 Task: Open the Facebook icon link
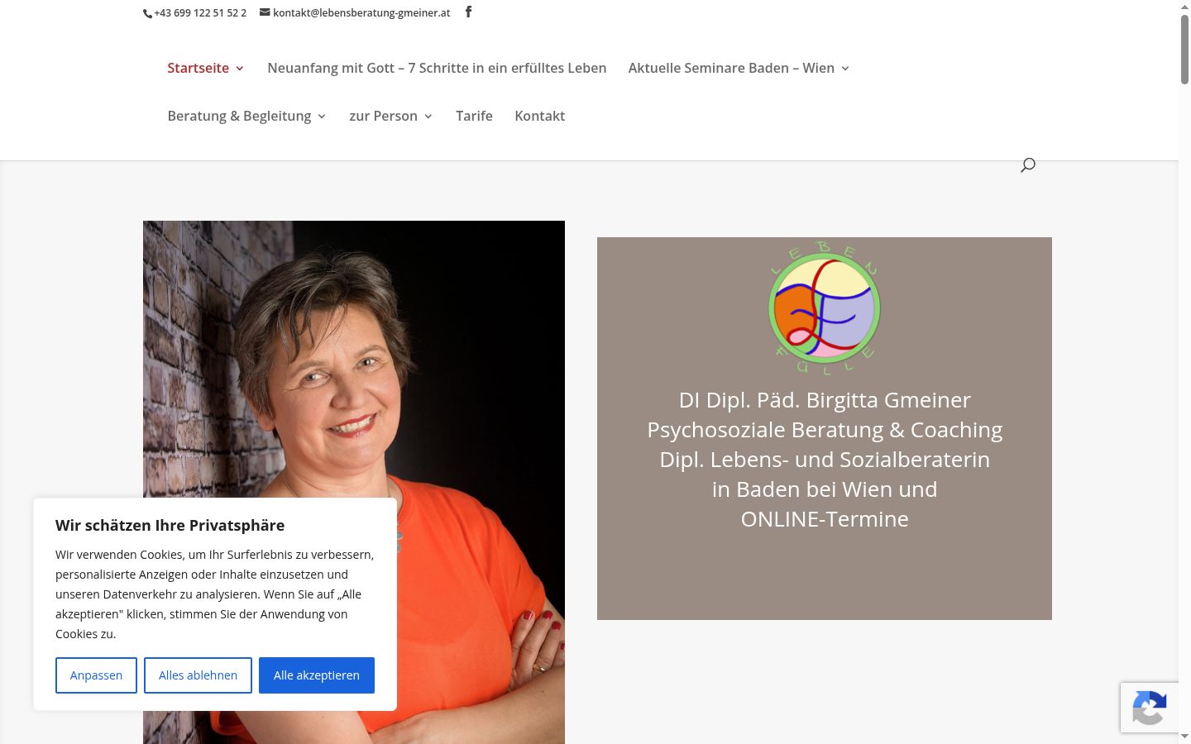pyautogui.click(x=468, y=12)
